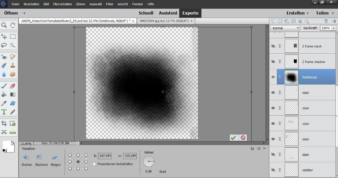Viewport: 338px width, 178px height.
Task: Switch to Schnell editing mode
Action: [x=146, y=13]
